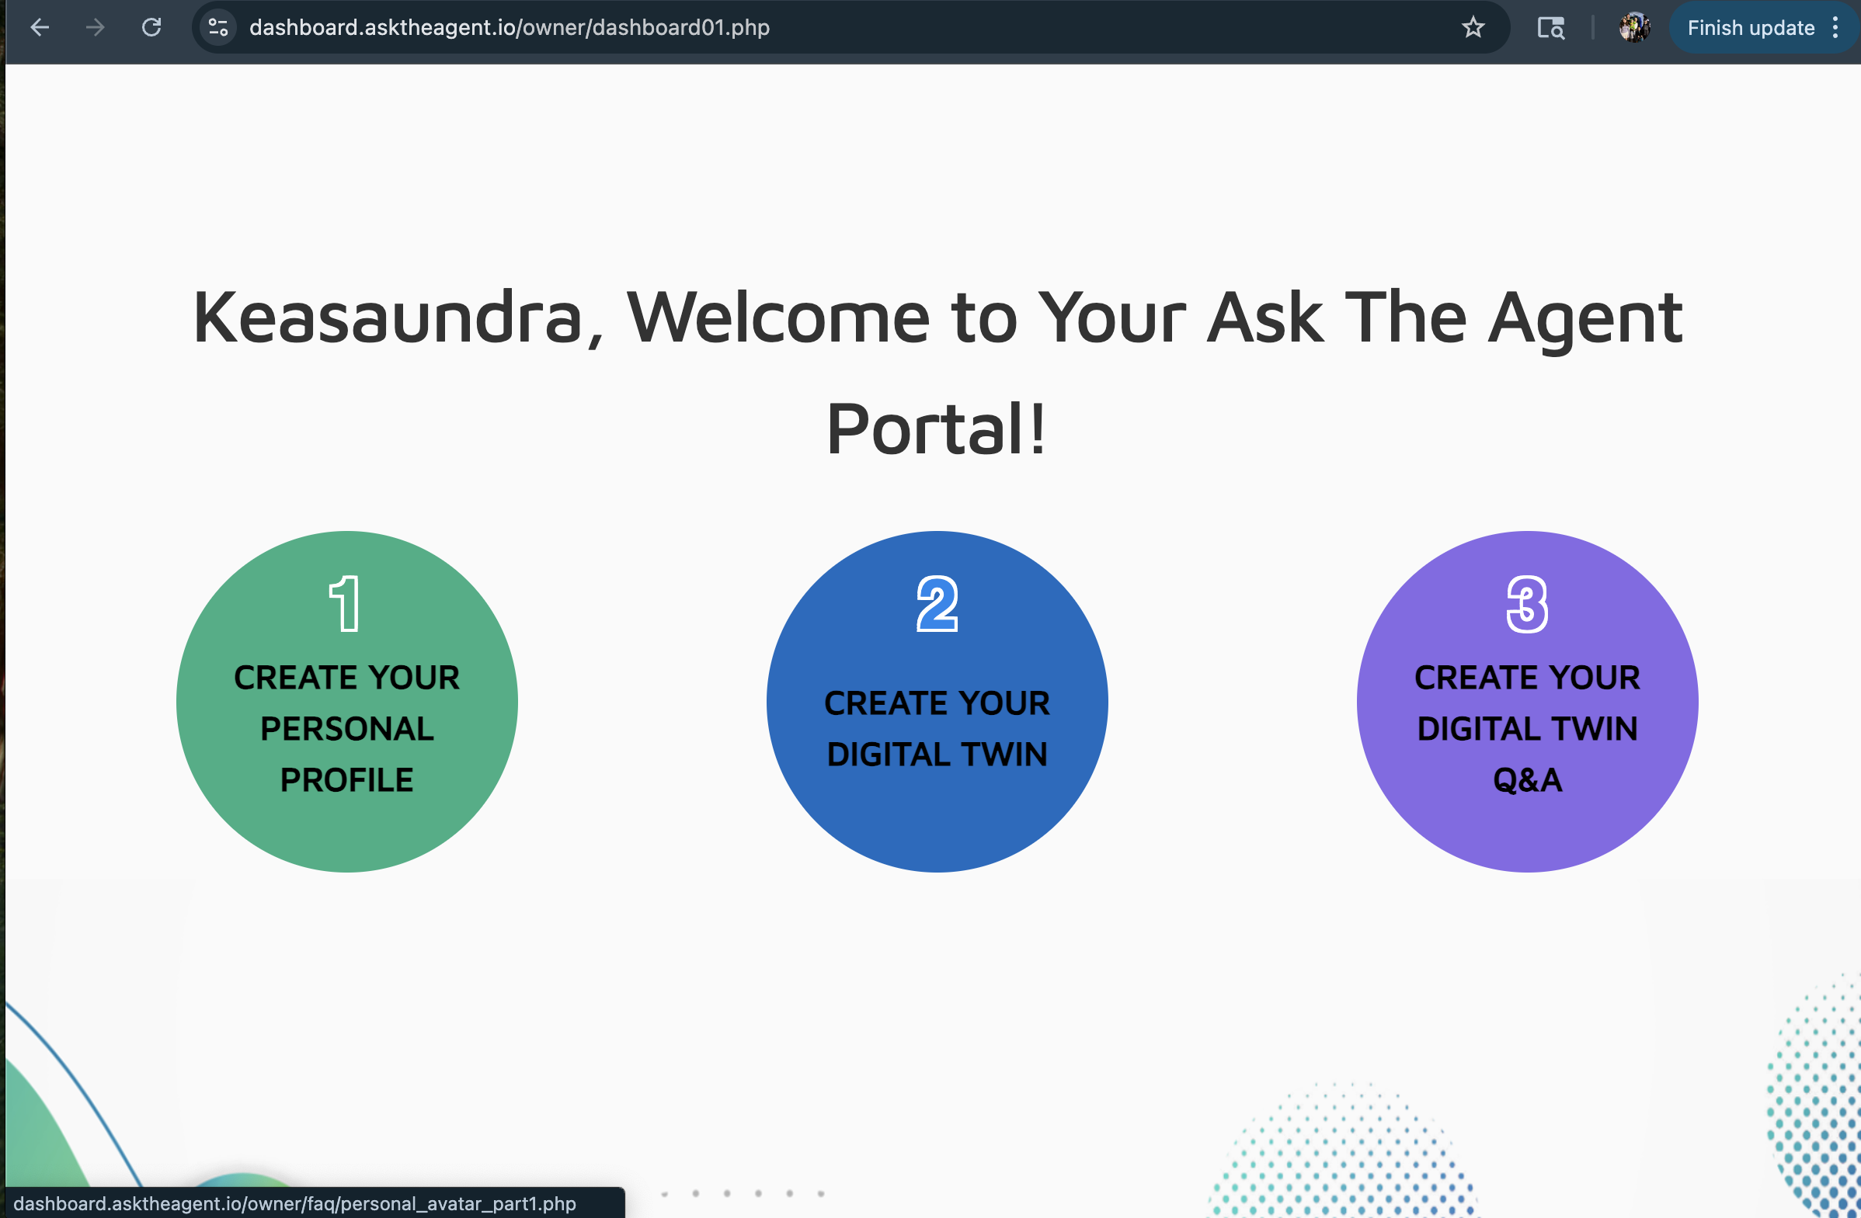Open Create Your Digital Twin Q&A circle
The height and width of the screenshot is (1218, 1861).
tap(1527, 702)
